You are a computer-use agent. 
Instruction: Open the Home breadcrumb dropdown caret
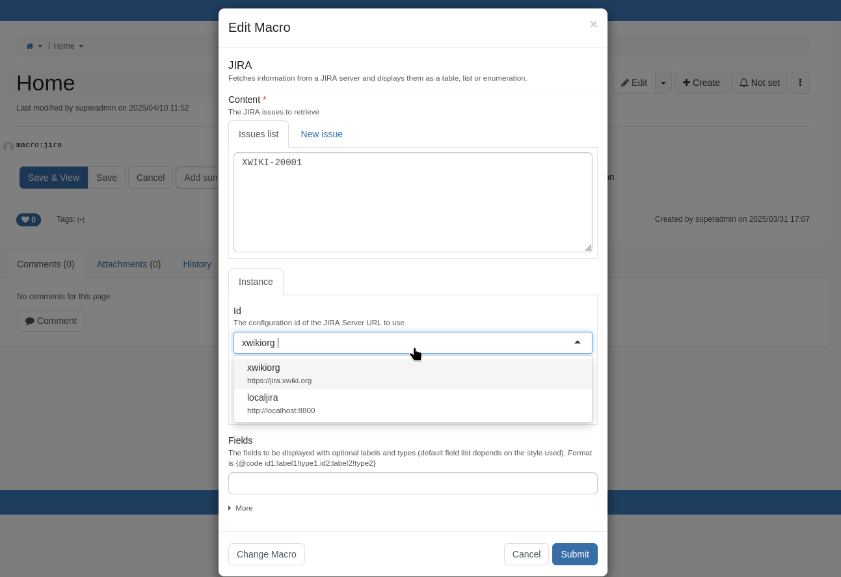(81, 46)
